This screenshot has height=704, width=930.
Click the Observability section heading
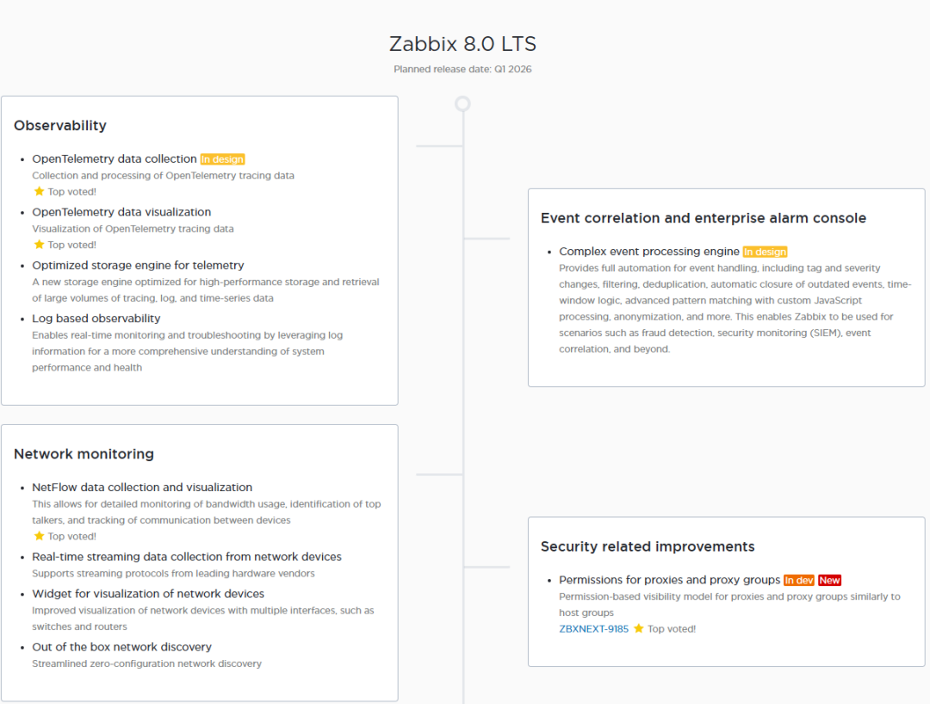60,126
